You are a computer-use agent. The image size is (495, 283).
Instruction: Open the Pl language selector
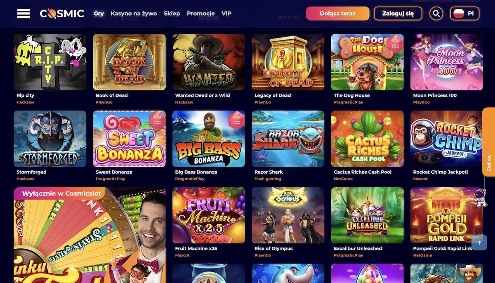click(464, 14)
